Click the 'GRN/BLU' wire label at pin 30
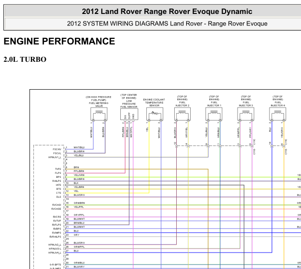 79,263
